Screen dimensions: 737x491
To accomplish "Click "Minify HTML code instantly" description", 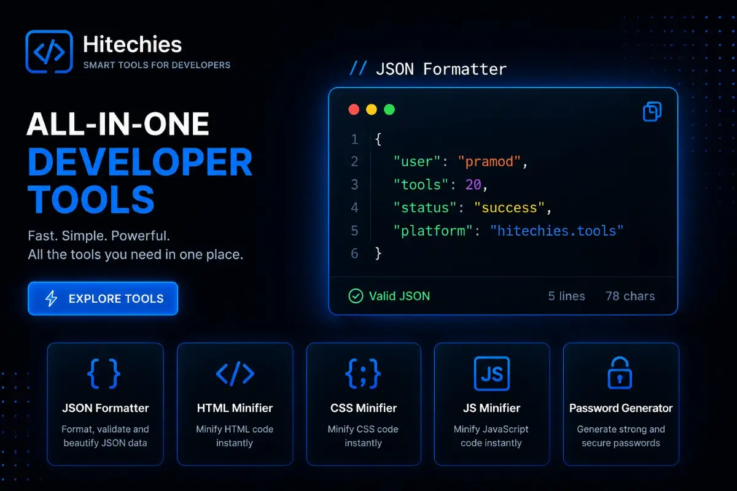I will click(x=235, y=436).
